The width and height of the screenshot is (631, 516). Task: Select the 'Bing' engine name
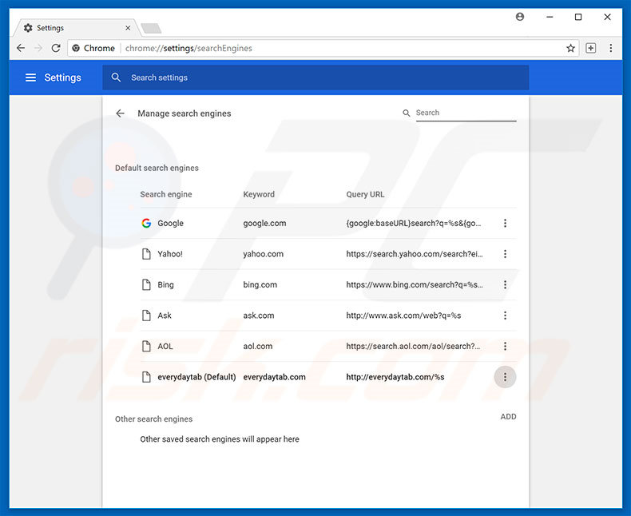pos(165,285)
